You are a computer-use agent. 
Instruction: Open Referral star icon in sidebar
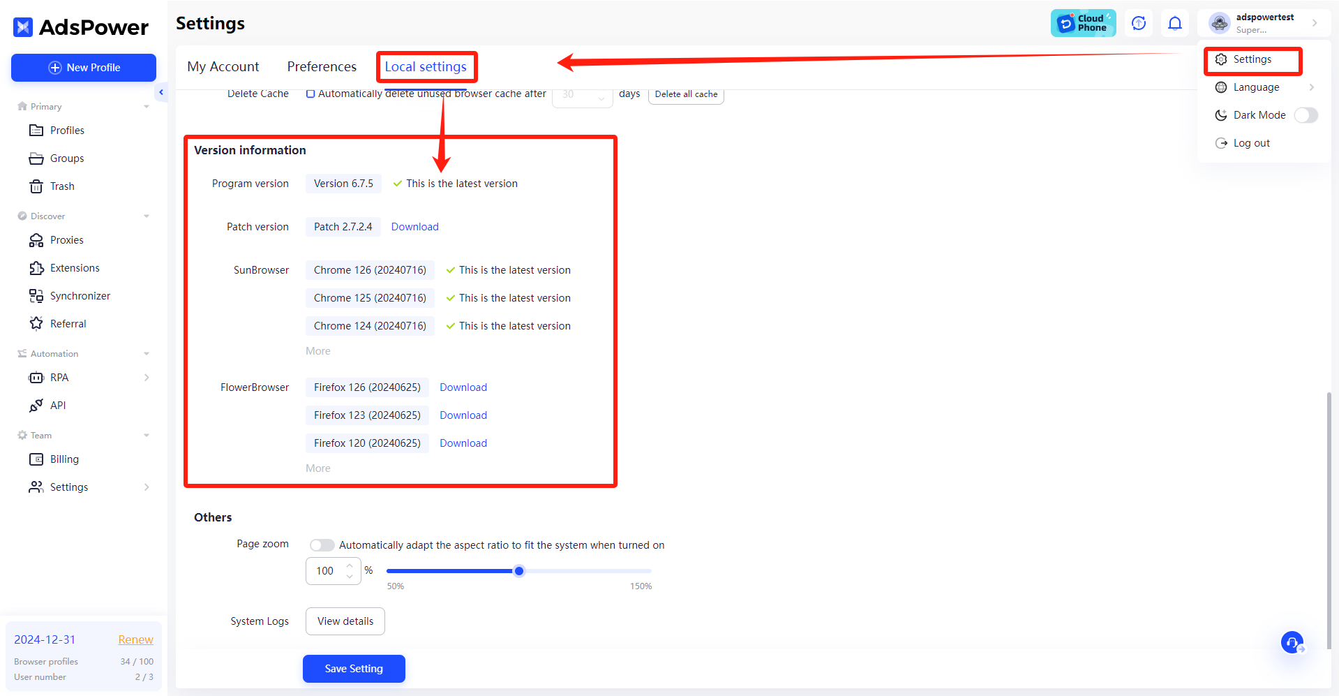(x=36, y=324)
